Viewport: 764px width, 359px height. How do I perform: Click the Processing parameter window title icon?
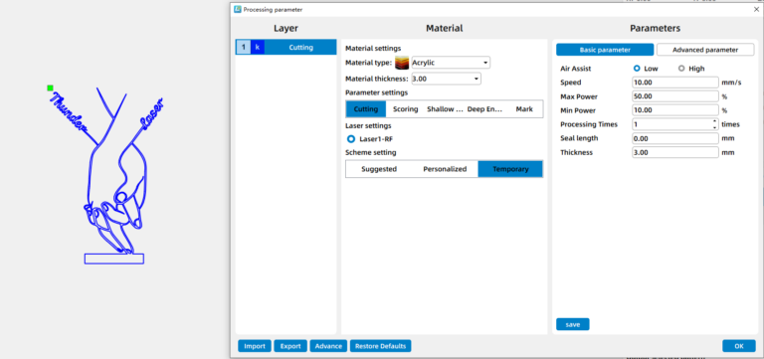[238, 9]
